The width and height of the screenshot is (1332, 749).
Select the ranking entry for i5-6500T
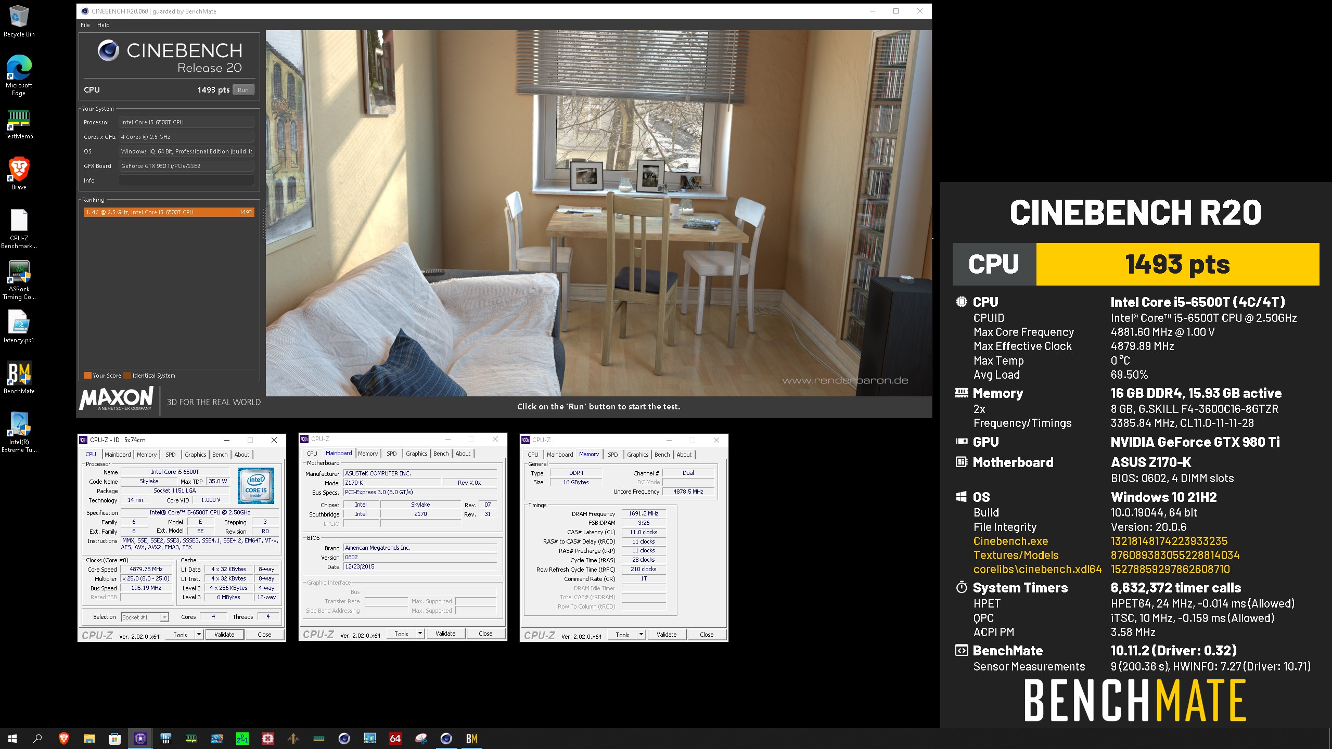[x=169, y=212]
